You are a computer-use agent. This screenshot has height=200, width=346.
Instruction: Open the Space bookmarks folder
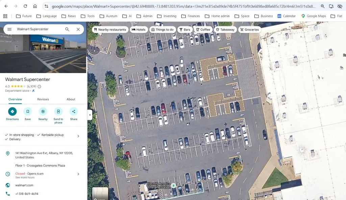242,16
